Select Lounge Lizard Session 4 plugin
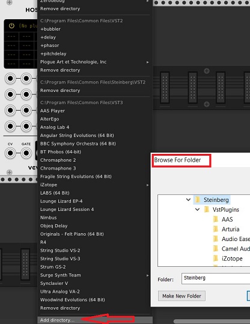 click(x=95, y=209)
